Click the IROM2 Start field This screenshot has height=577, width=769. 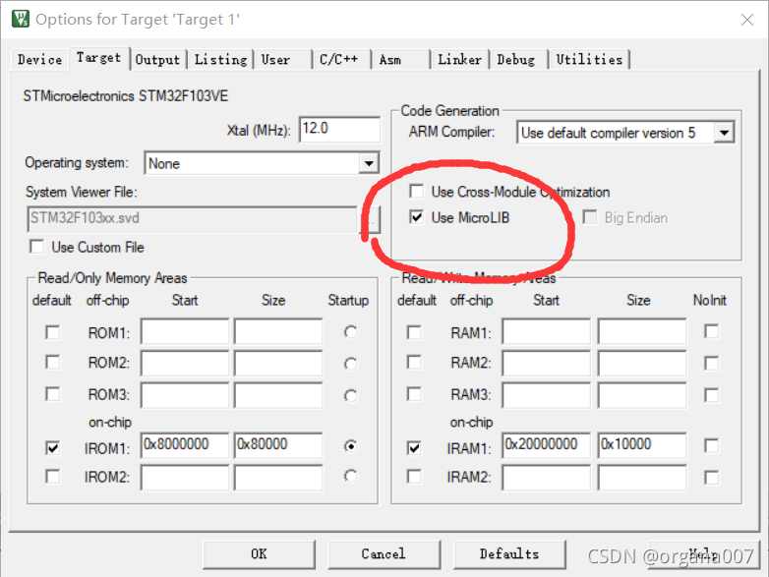[185, 478]
